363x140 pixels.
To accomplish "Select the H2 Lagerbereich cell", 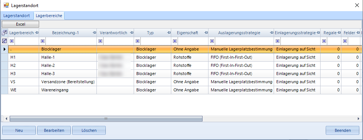I will [x=23, y=65].
